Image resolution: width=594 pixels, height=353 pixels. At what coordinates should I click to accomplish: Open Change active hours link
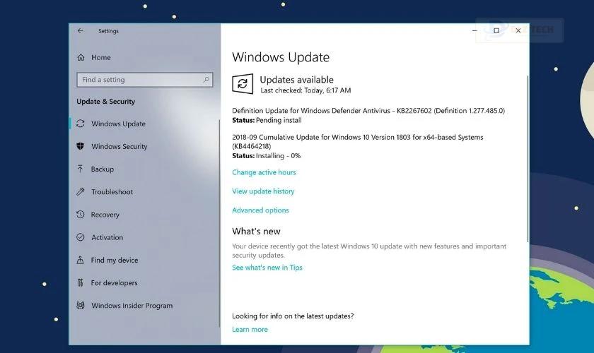pyautogui.click(x=264, y=172)
